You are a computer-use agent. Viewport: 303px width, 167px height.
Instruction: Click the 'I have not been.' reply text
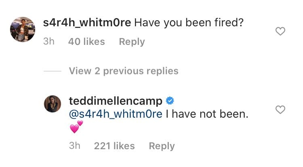(206, 114)
